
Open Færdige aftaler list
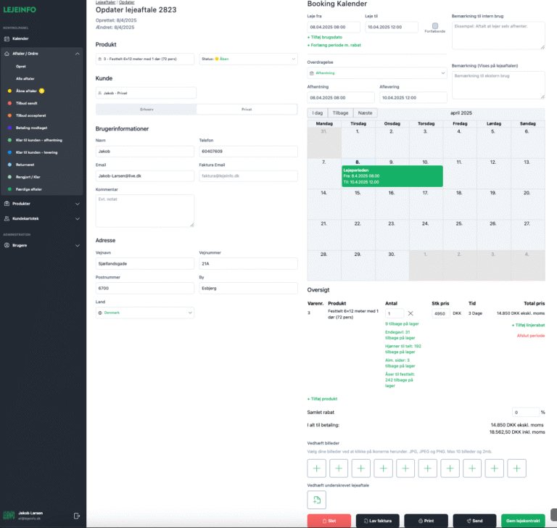pos(28,189)
